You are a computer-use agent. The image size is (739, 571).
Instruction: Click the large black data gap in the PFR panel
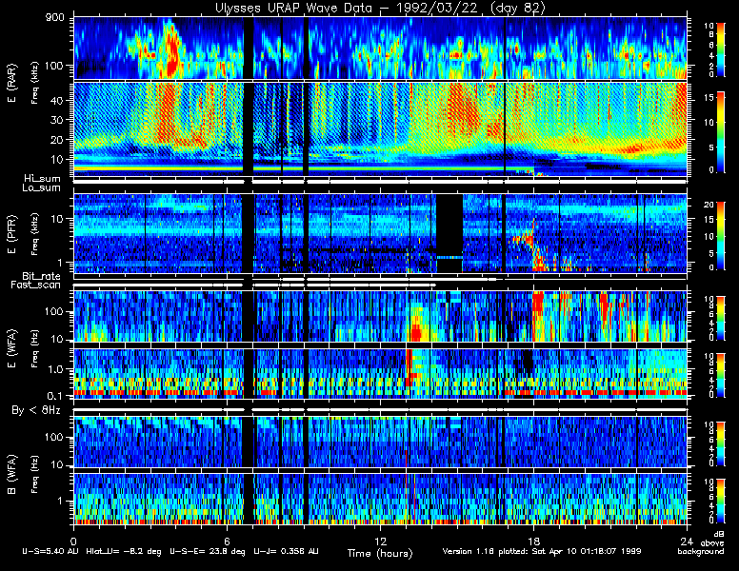449,233
